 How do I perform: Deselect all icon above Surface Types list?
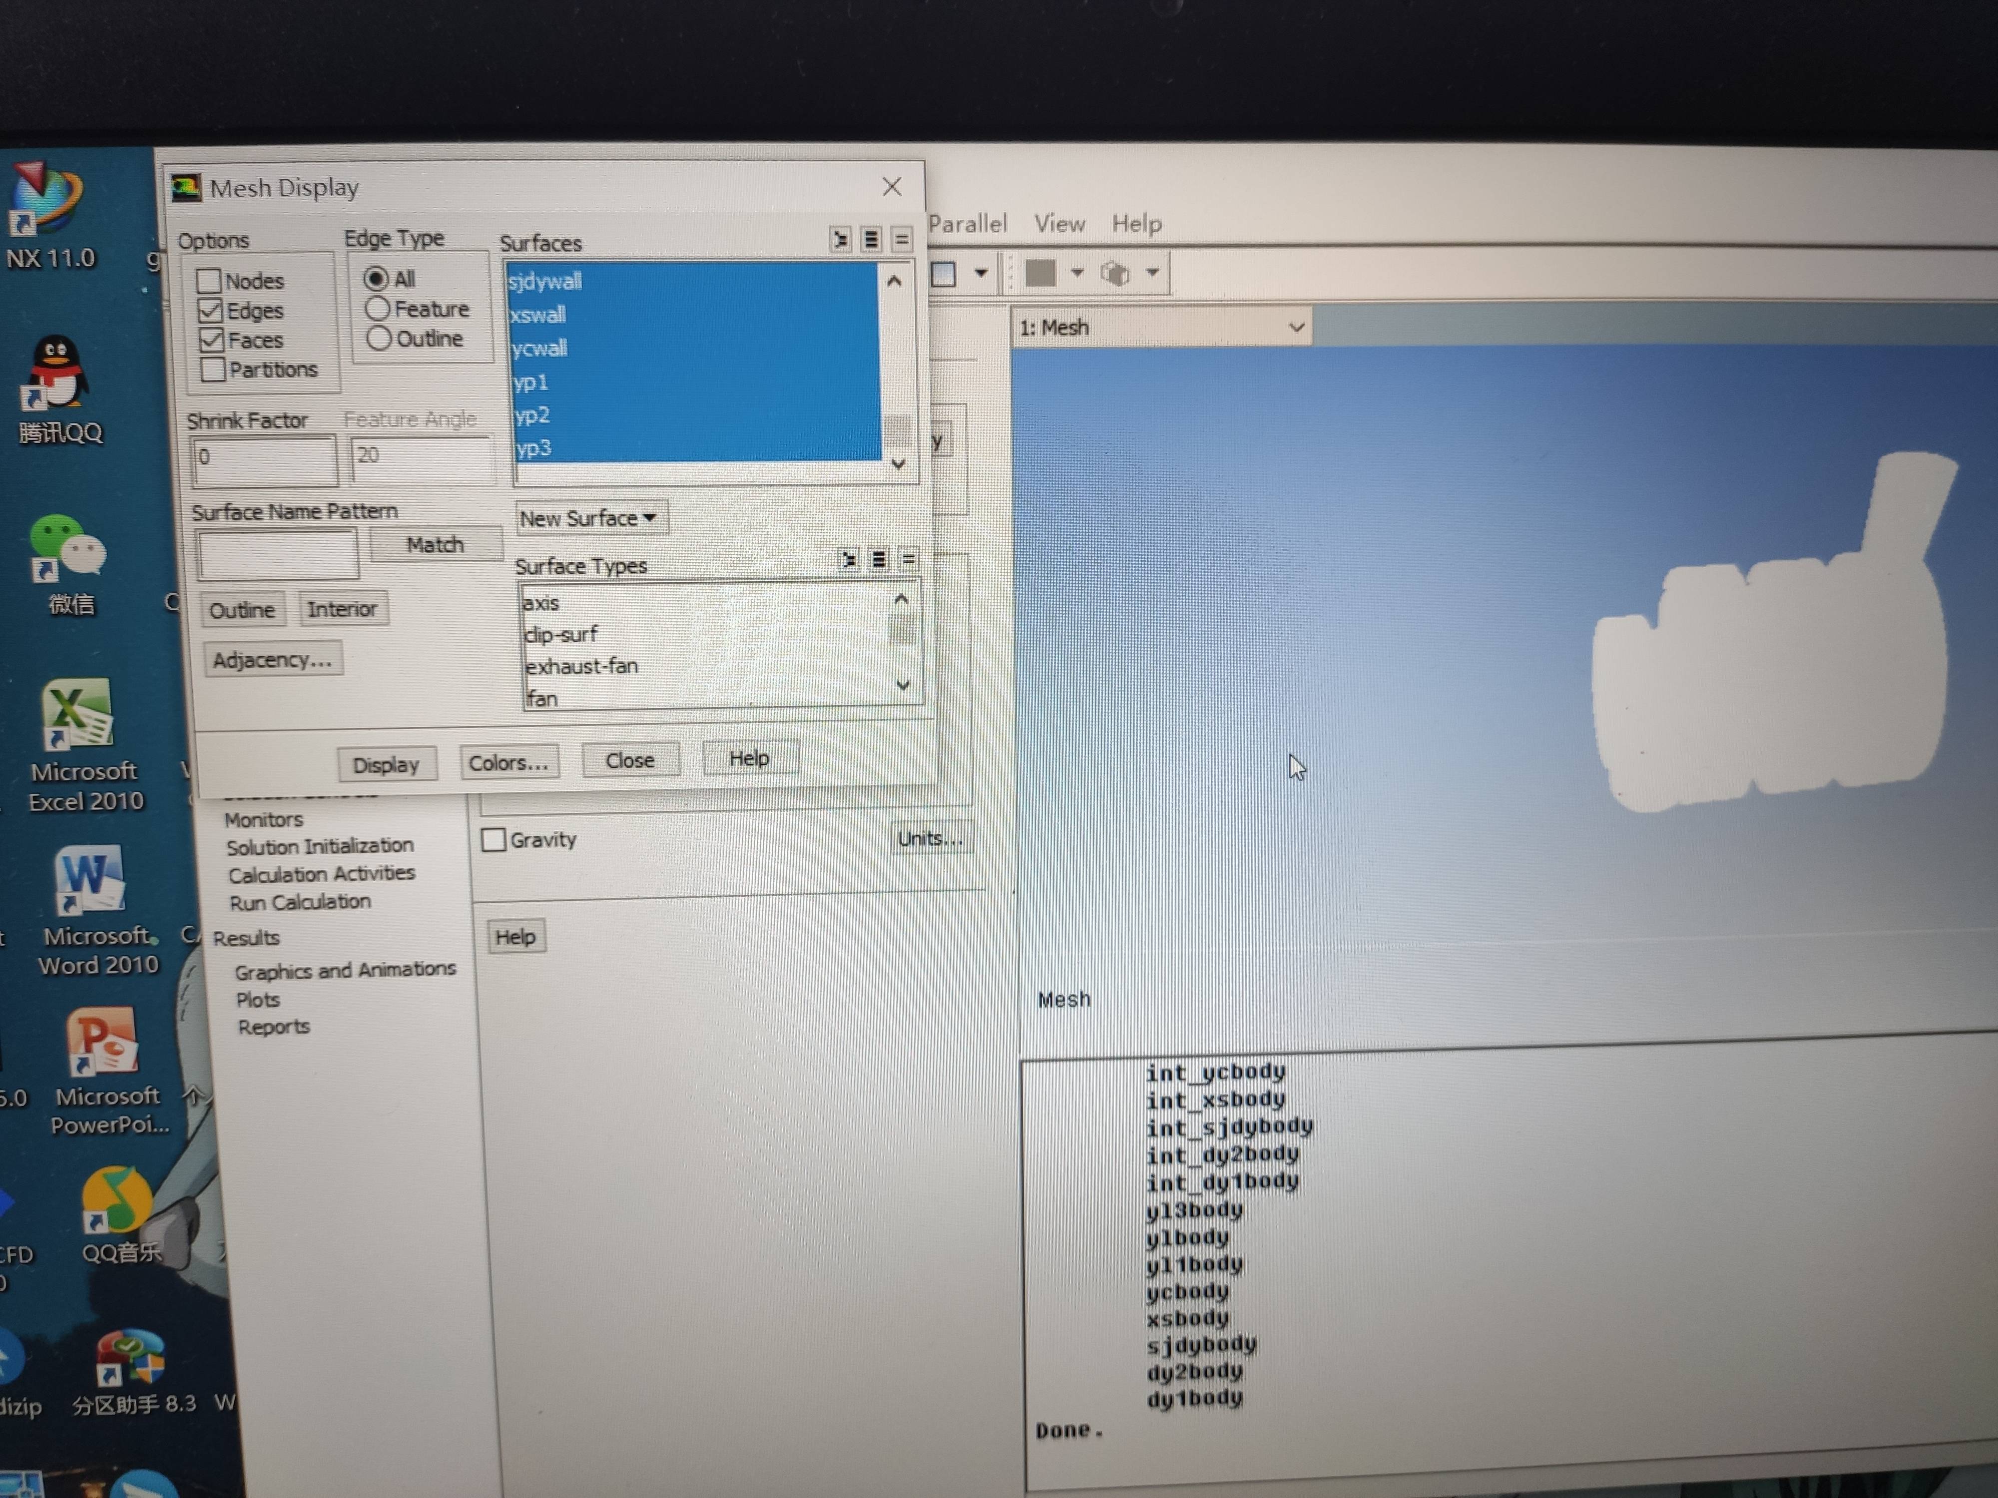point(909,561)
